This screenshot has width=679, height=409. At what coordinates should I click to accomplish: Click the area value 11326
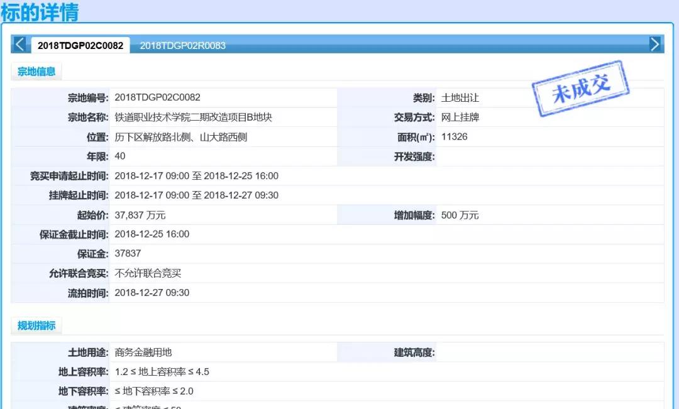pos(455,137)
